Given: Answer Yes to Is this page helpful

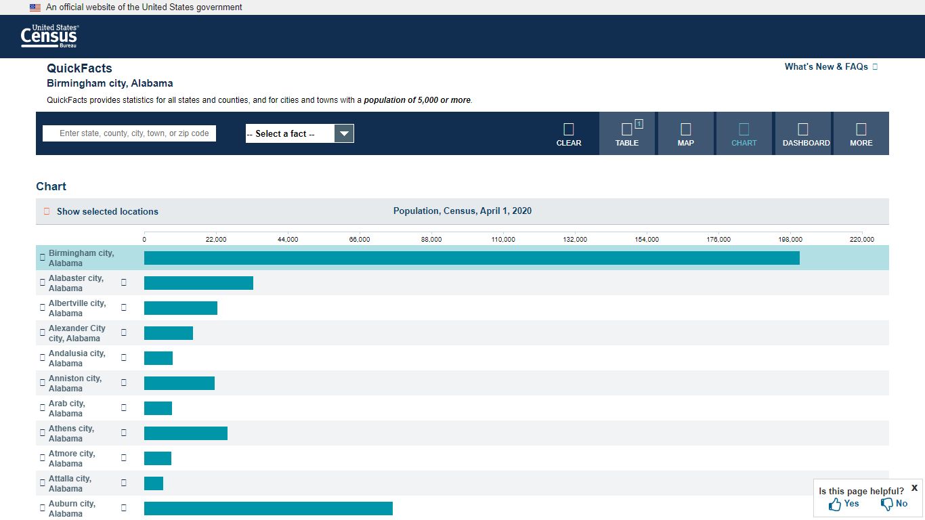Looking at the screenshot, I should pos(844,504).
